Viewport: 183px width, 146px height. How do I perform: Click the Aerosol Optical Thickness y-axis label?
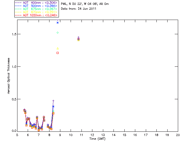click(9, 76)
